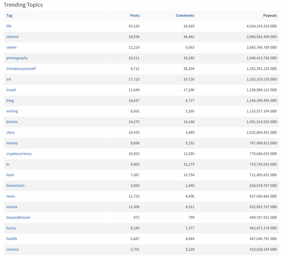Screen dimensions: 283x257
Task: Select the kr tag link
Action: pyautogui.click(x=8, y=164)
